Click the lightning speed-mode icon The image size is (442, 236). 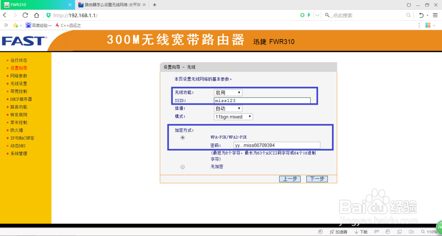(309, 15)
